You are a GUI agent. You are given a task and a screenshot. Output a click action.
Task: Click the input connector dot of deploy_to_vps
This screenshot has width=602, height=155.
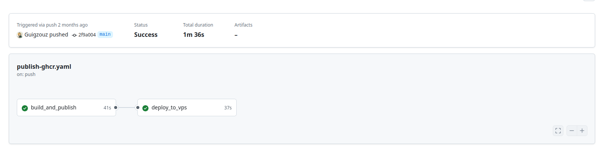pyautogui.click(x=138, y=108)
